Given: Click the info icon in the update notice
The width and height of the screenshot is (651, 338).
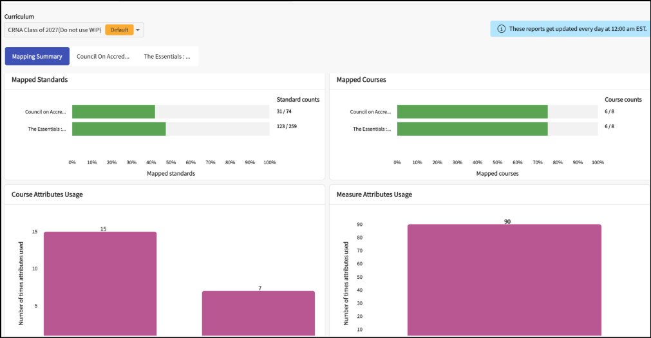Looking at the screenshot, I should [501, 29].
